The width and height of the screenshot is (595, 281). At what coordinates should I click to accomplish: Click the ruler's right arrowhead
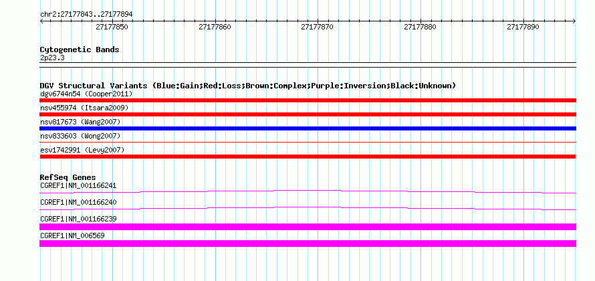(574, 21)
